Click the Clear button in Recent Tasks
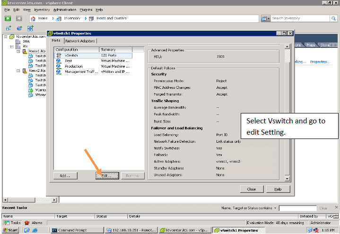This screenshot has width=340, height=234. pos(323,208)
